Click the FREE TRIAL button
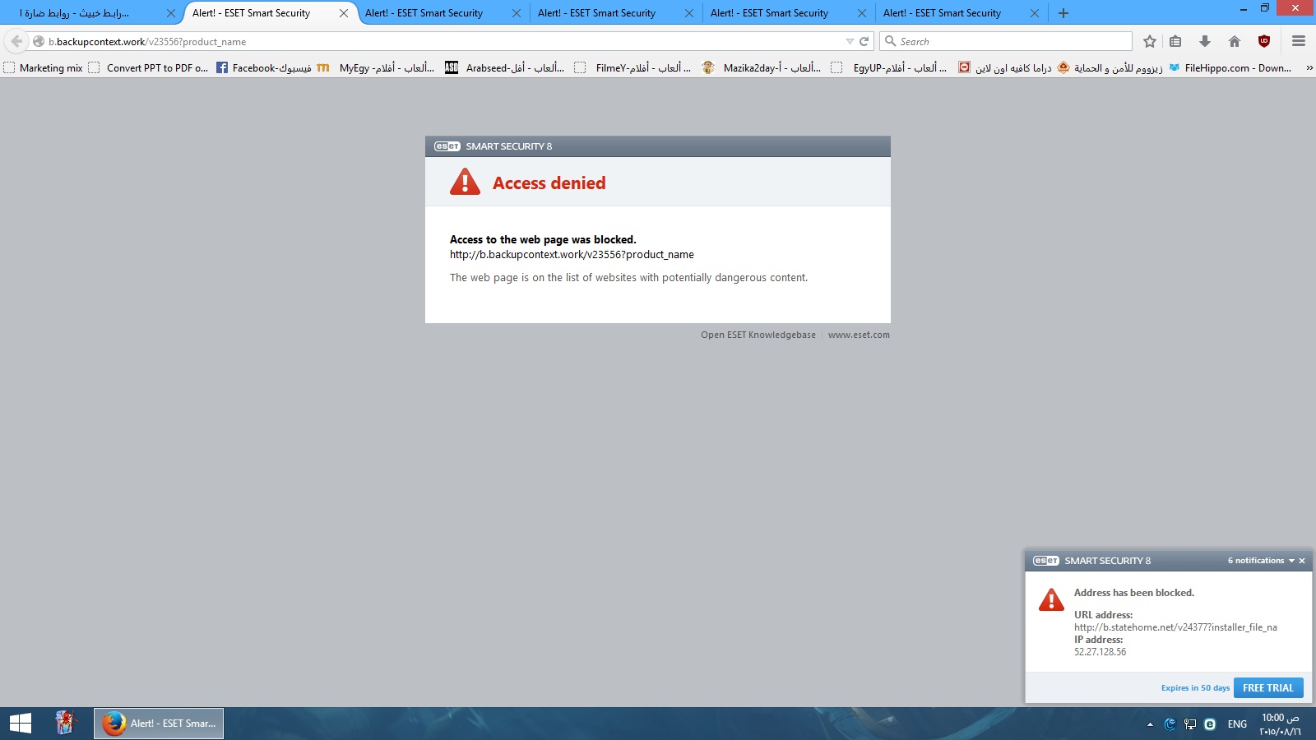The width and height of the screenshot is (1316, 740). coord(1268,688)
